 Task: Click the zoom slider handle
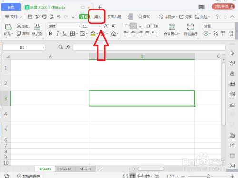click(x=208, y=176)
